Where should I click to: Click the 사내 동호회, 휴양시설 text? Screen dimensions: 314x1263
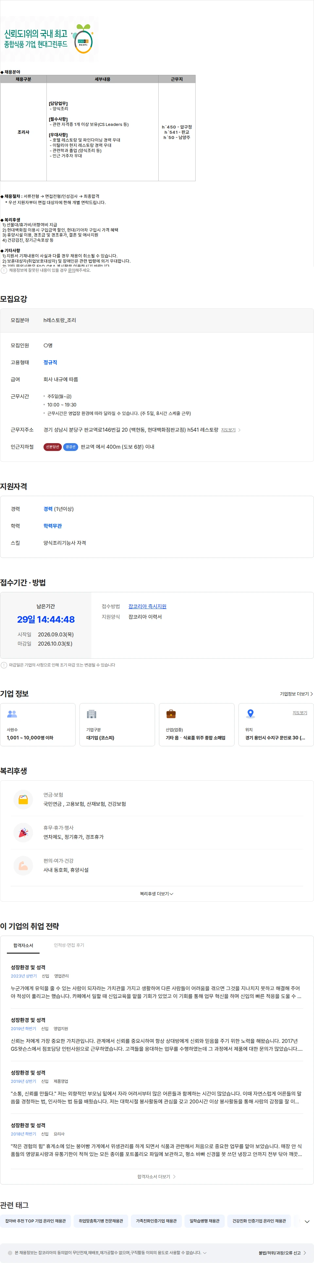point(66,870)
